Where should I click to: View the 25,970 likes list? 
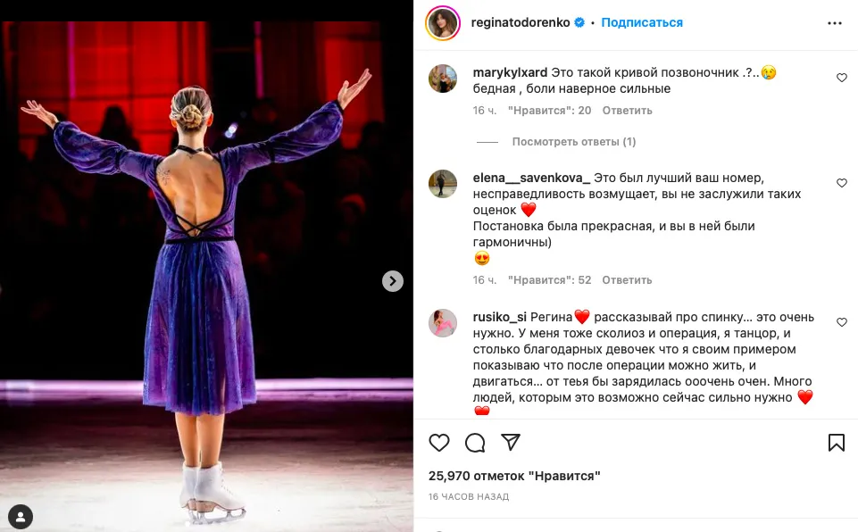coord(514,476)
